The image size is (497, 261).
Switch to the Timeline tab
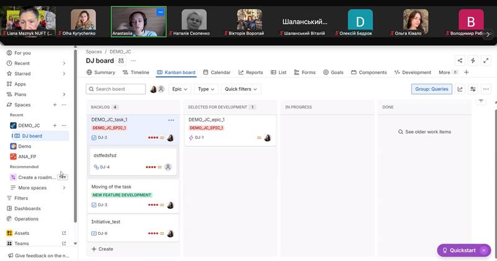135,73
